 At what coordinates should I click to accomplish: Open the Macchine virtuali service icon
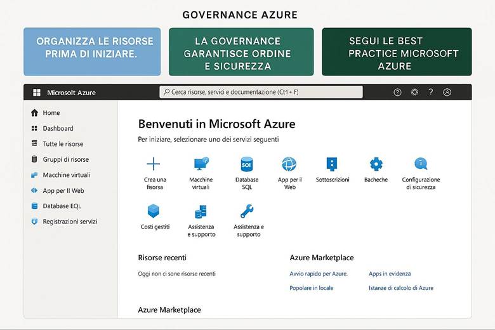(x=201, y=164)
